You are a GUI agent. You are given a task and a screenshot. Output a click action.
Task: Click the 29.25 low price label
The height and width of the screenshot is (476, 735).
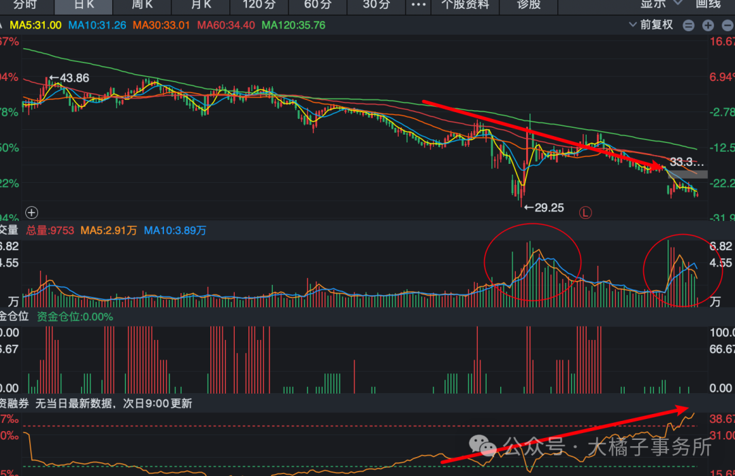click(544, 207)
